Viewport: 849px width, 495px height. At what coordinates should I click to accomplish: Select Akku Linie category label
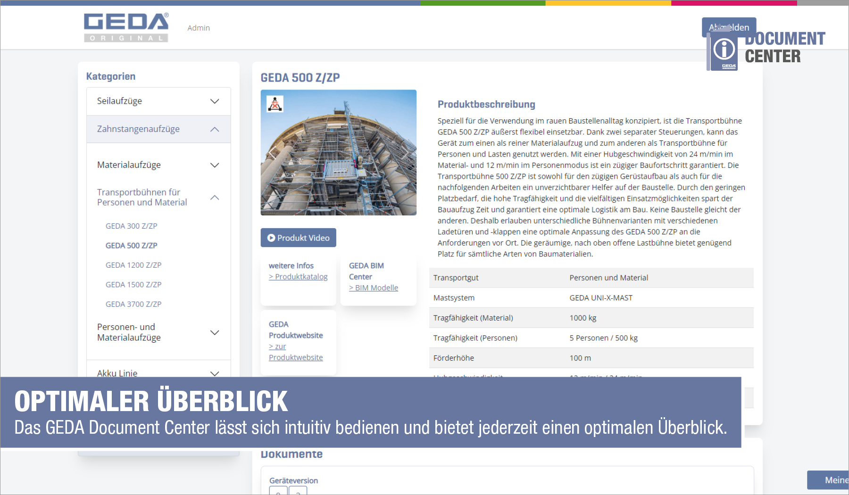click(x=117, y=372)
